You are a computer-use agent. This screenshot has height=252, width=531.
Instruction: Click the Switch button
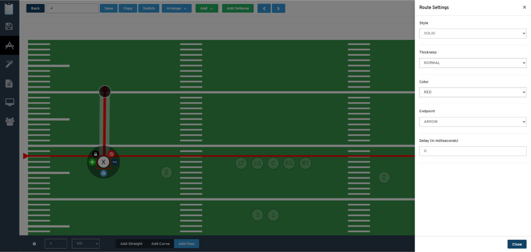pyautogui.click(x=149, y=8)
